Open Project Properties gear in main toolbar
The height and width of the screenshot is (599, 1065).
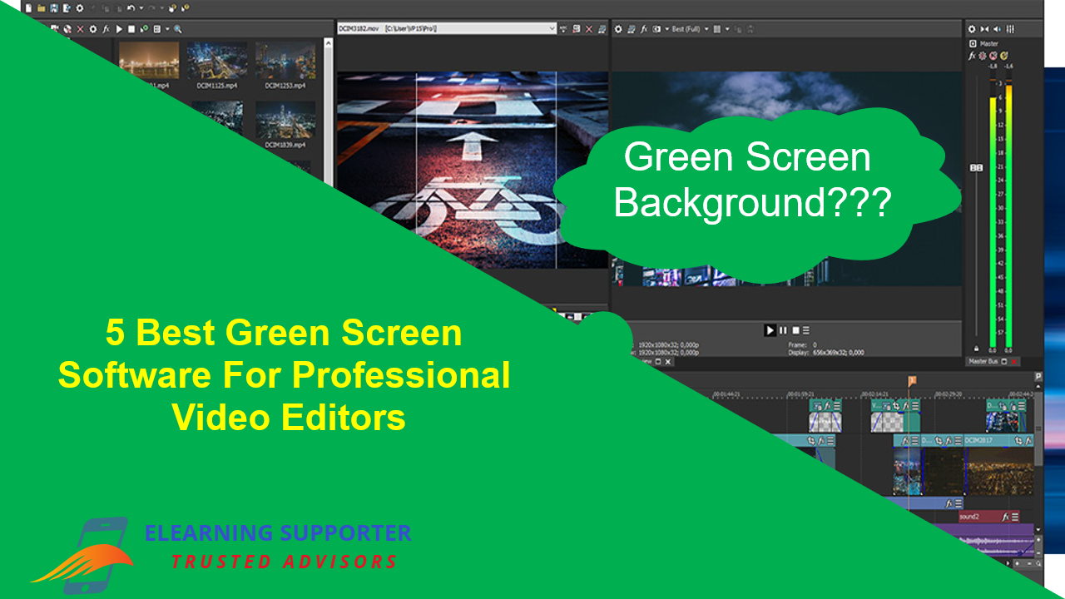click(80, 7)
